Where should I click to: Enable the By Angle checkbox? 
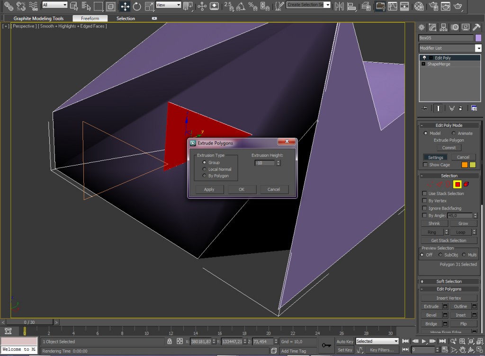click(424, 215)
